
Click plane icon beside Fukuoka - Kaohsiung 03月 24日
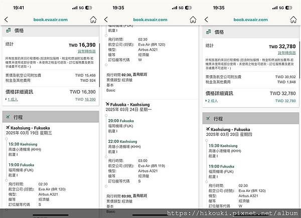[x=107, y=104]
